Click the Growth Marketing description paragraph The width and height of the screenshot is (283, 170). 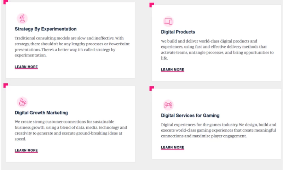tap(71, 130)
